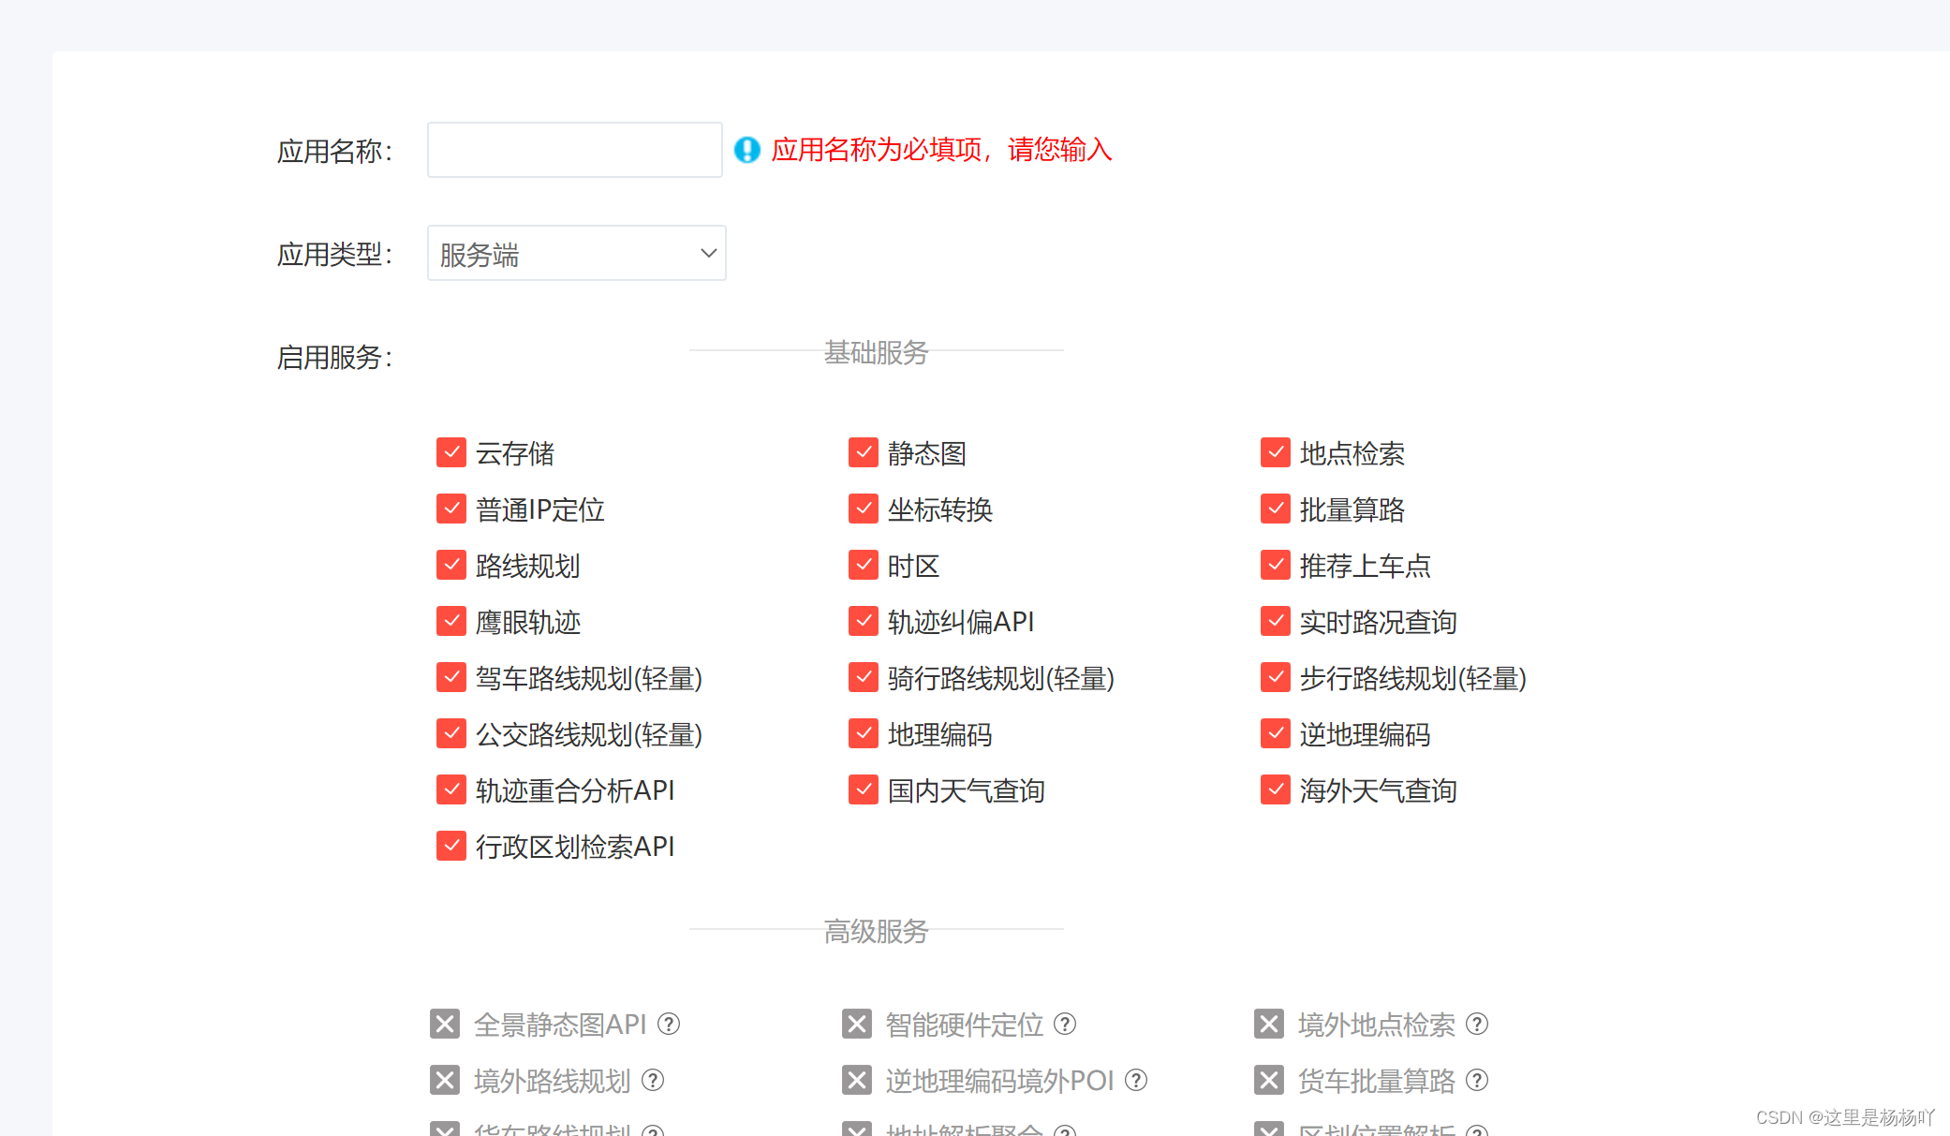The width and height of the screenshot is (1950, 1136).
Task: Click help icon next to 逆地理编码境外POI
Action: [x=1136, y=1080]
